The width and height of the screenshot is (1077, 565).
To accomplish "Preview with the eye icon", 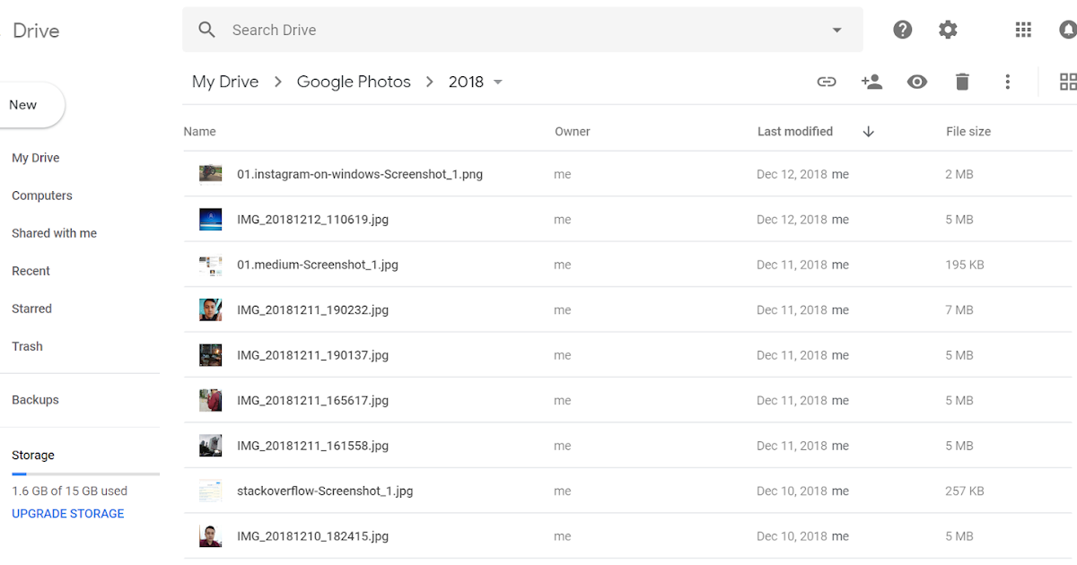I will click(916, 81).
